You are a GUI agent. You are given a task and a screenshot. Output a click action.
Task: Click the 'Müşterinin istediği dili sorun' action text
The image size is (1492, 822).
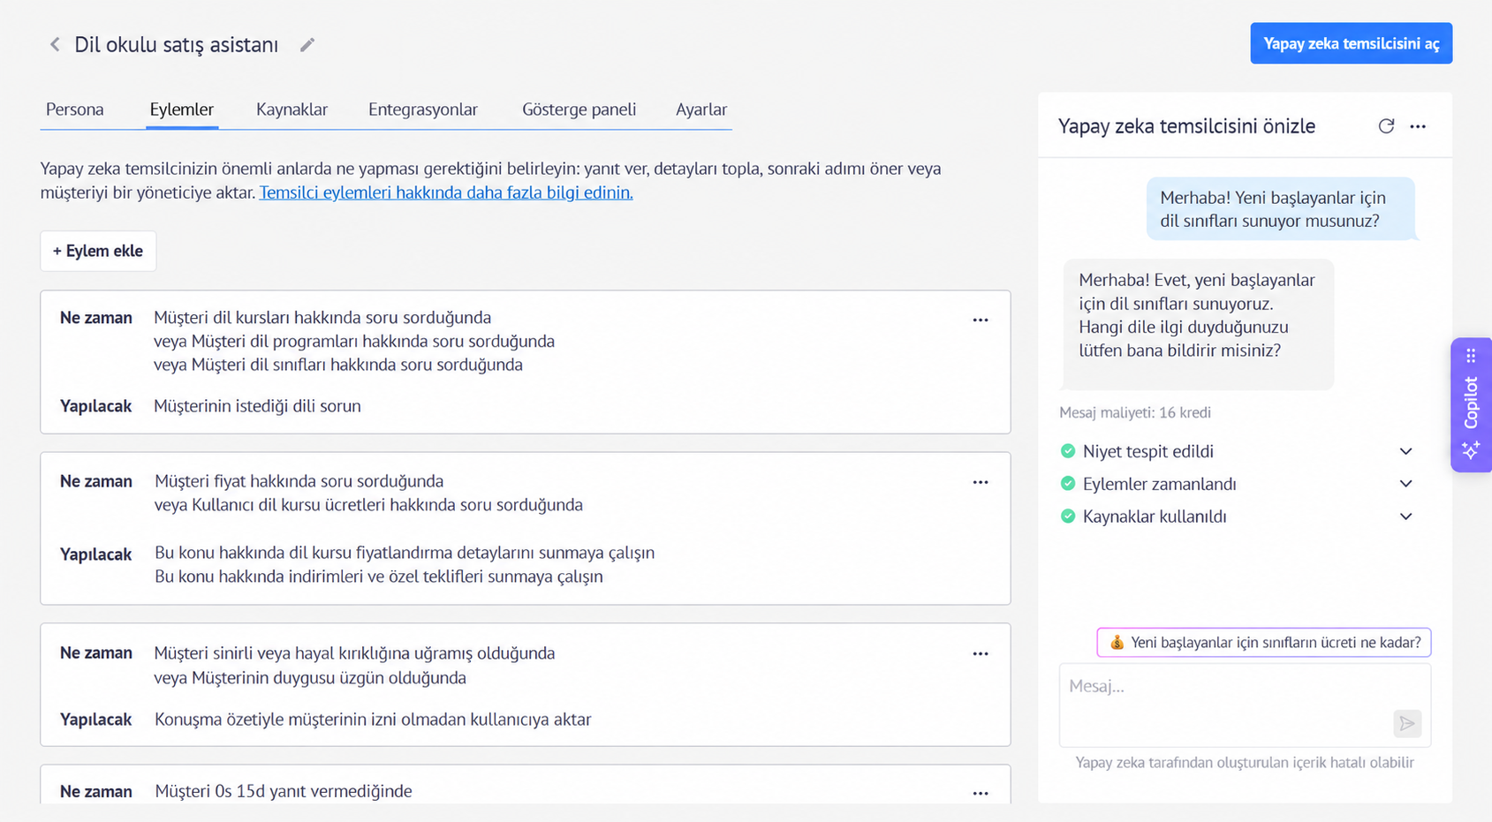[257, 406]
